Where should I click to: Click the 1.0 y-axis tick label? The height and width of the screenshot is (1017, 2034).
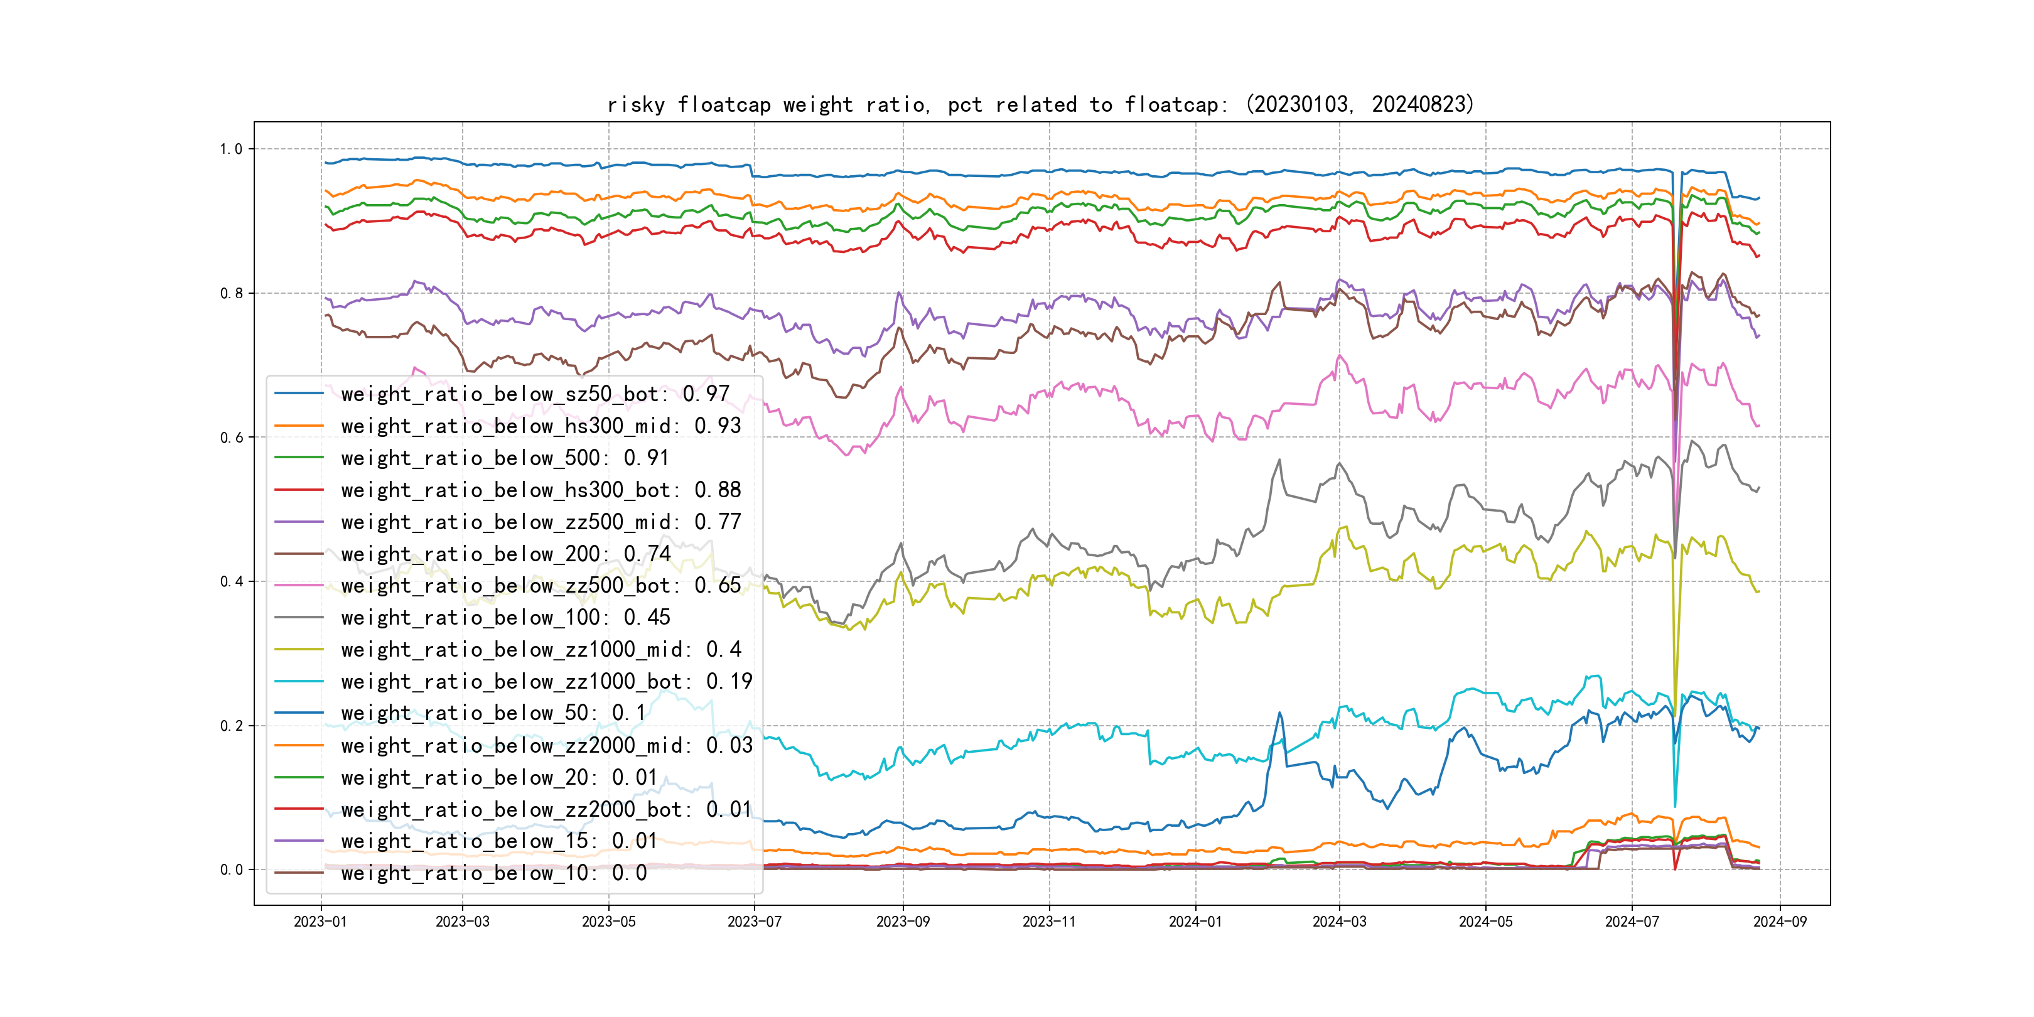click(230, 149)
